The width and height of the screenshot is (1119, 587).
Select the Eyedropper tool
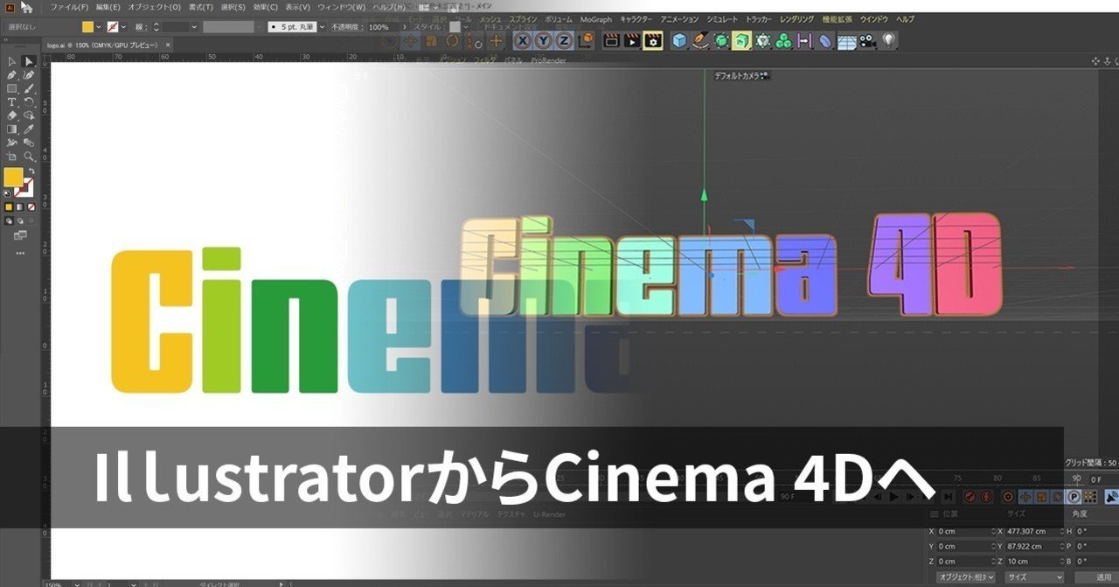click(x=29, y=129)
